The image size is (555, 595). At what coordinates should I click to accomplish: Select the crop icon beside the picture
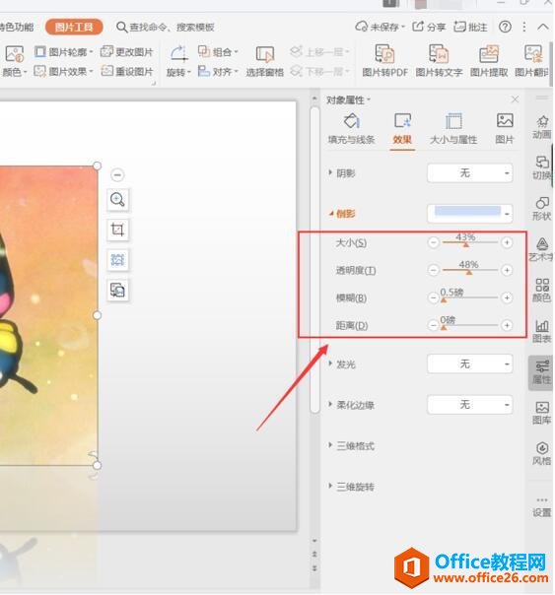(117, 230)
